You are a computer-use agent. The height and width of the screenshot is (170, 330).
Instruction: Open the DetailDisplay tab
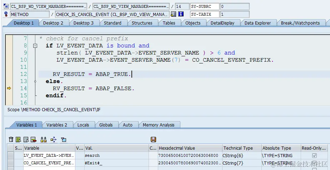[222, 23]
